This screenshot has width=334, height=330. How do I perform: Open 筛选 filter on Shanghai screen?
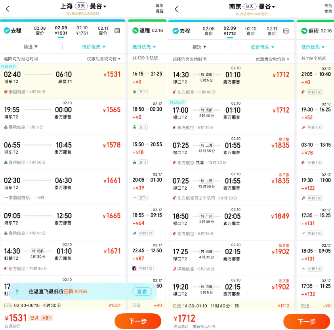[31, 47]
